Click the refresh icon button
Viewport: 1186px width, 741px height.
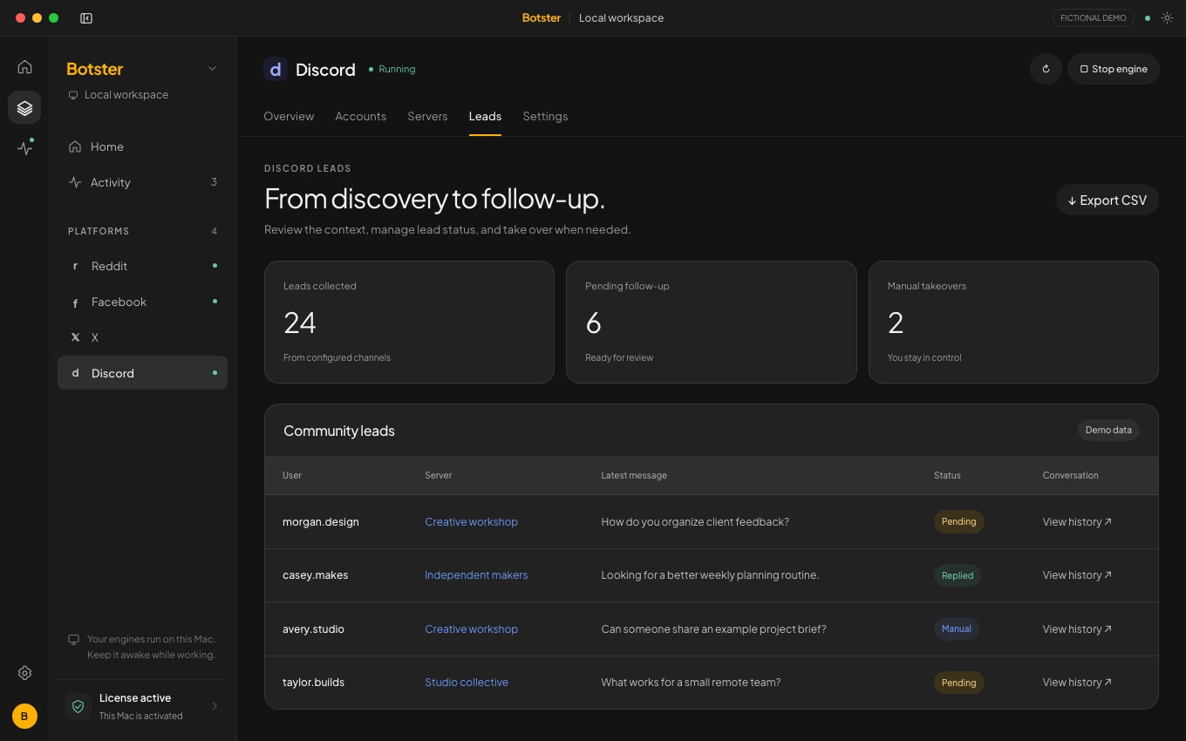point(1046,69)
